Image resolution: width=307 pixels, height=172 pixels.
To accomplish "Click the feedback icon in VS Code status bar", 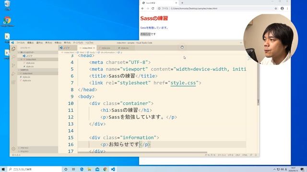I will coord(251,155).
